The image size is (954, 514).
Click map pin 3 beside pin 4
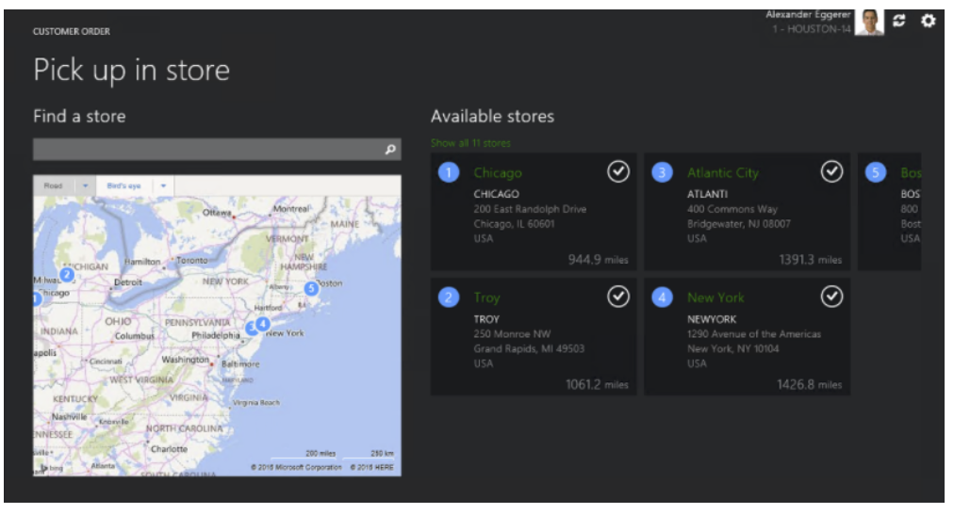pyautogui.click(x=250, y=329)
